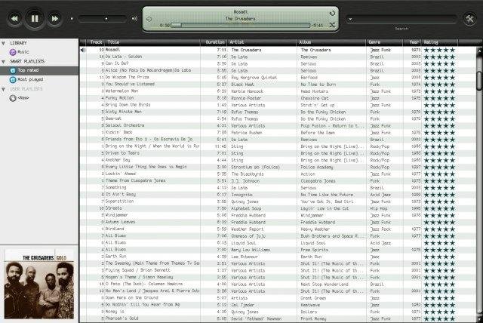Click the power icon left of song title
Image resolution: width=483 pixels, height=323 pixels.
pyautogui.click(x=149, y=18)
